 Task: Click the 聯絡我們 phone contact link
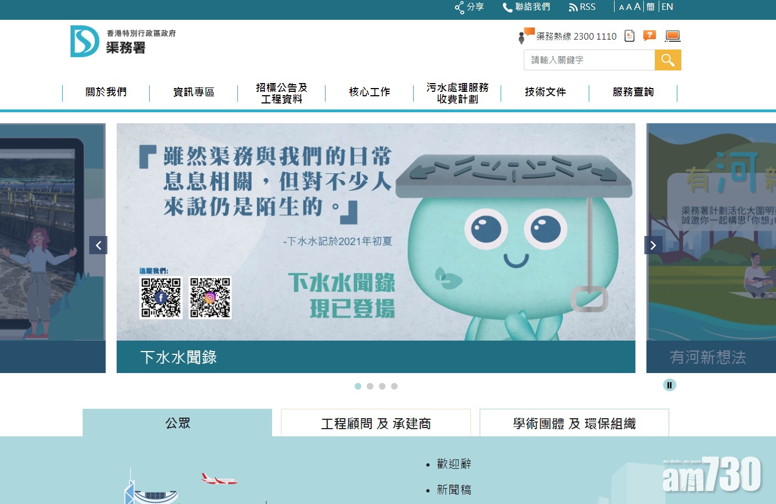tap(526, 7)
